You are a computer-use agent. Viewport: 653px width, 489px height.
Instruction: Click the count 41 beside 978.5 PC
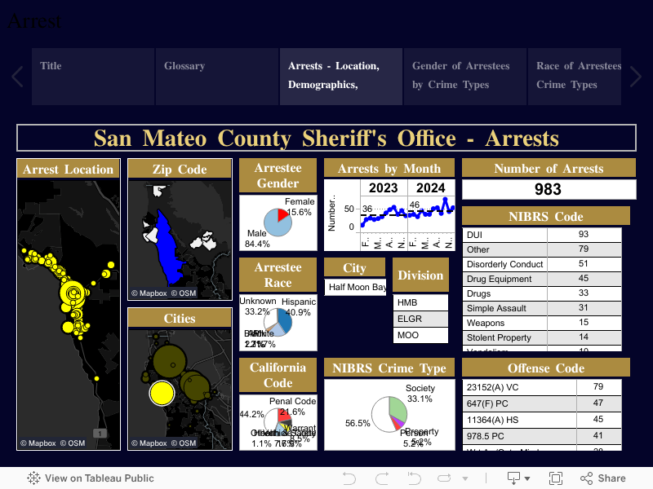[x=598, y=436]
